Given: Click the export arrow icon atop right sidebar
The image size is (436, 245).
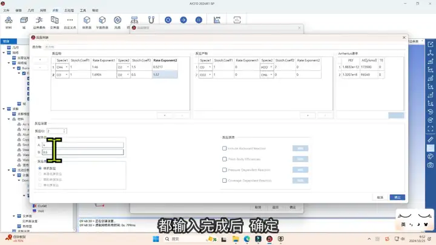Looking at the screenshot, I should pyautogui.click(x=431, y=44).
